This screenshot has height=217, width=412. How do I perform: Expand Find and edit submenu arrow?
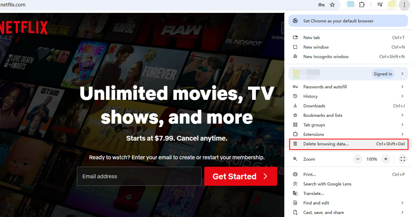pyautogui.click(x=402, y=203)
